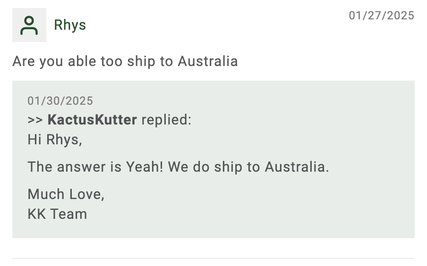Click "Australia." in KactusKutter's reply
Image resolution: width=427 pixels, height=266 pixels.
[297, 167]
